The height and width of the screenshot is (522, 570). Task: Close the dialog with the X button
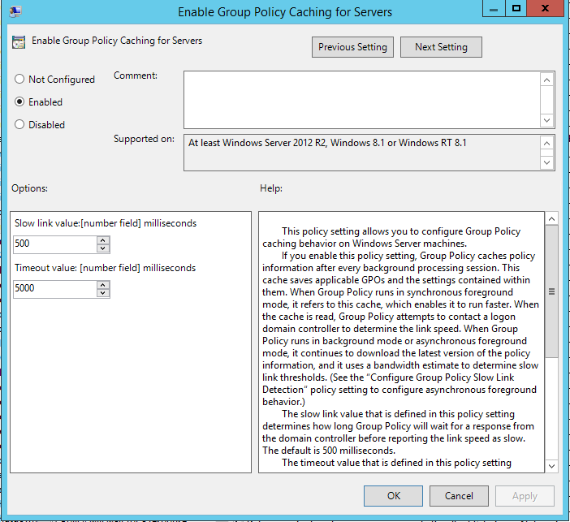(x=545, y=8)
